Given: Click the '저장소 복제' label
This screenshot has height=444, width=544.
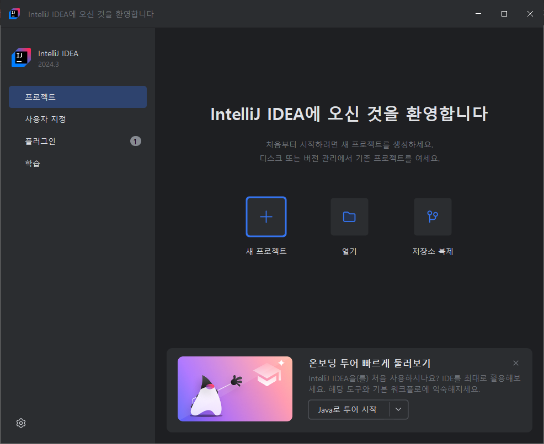Looking at the screenshot, I should [x=433, y=251].
